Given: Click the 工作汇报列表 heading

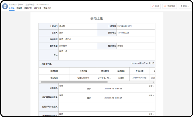Looking at the screenshot, I should point(46,64).
